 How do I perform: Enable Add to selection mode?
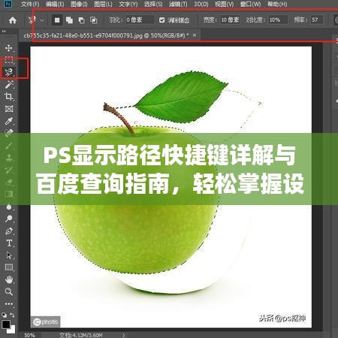coord(69,20)
